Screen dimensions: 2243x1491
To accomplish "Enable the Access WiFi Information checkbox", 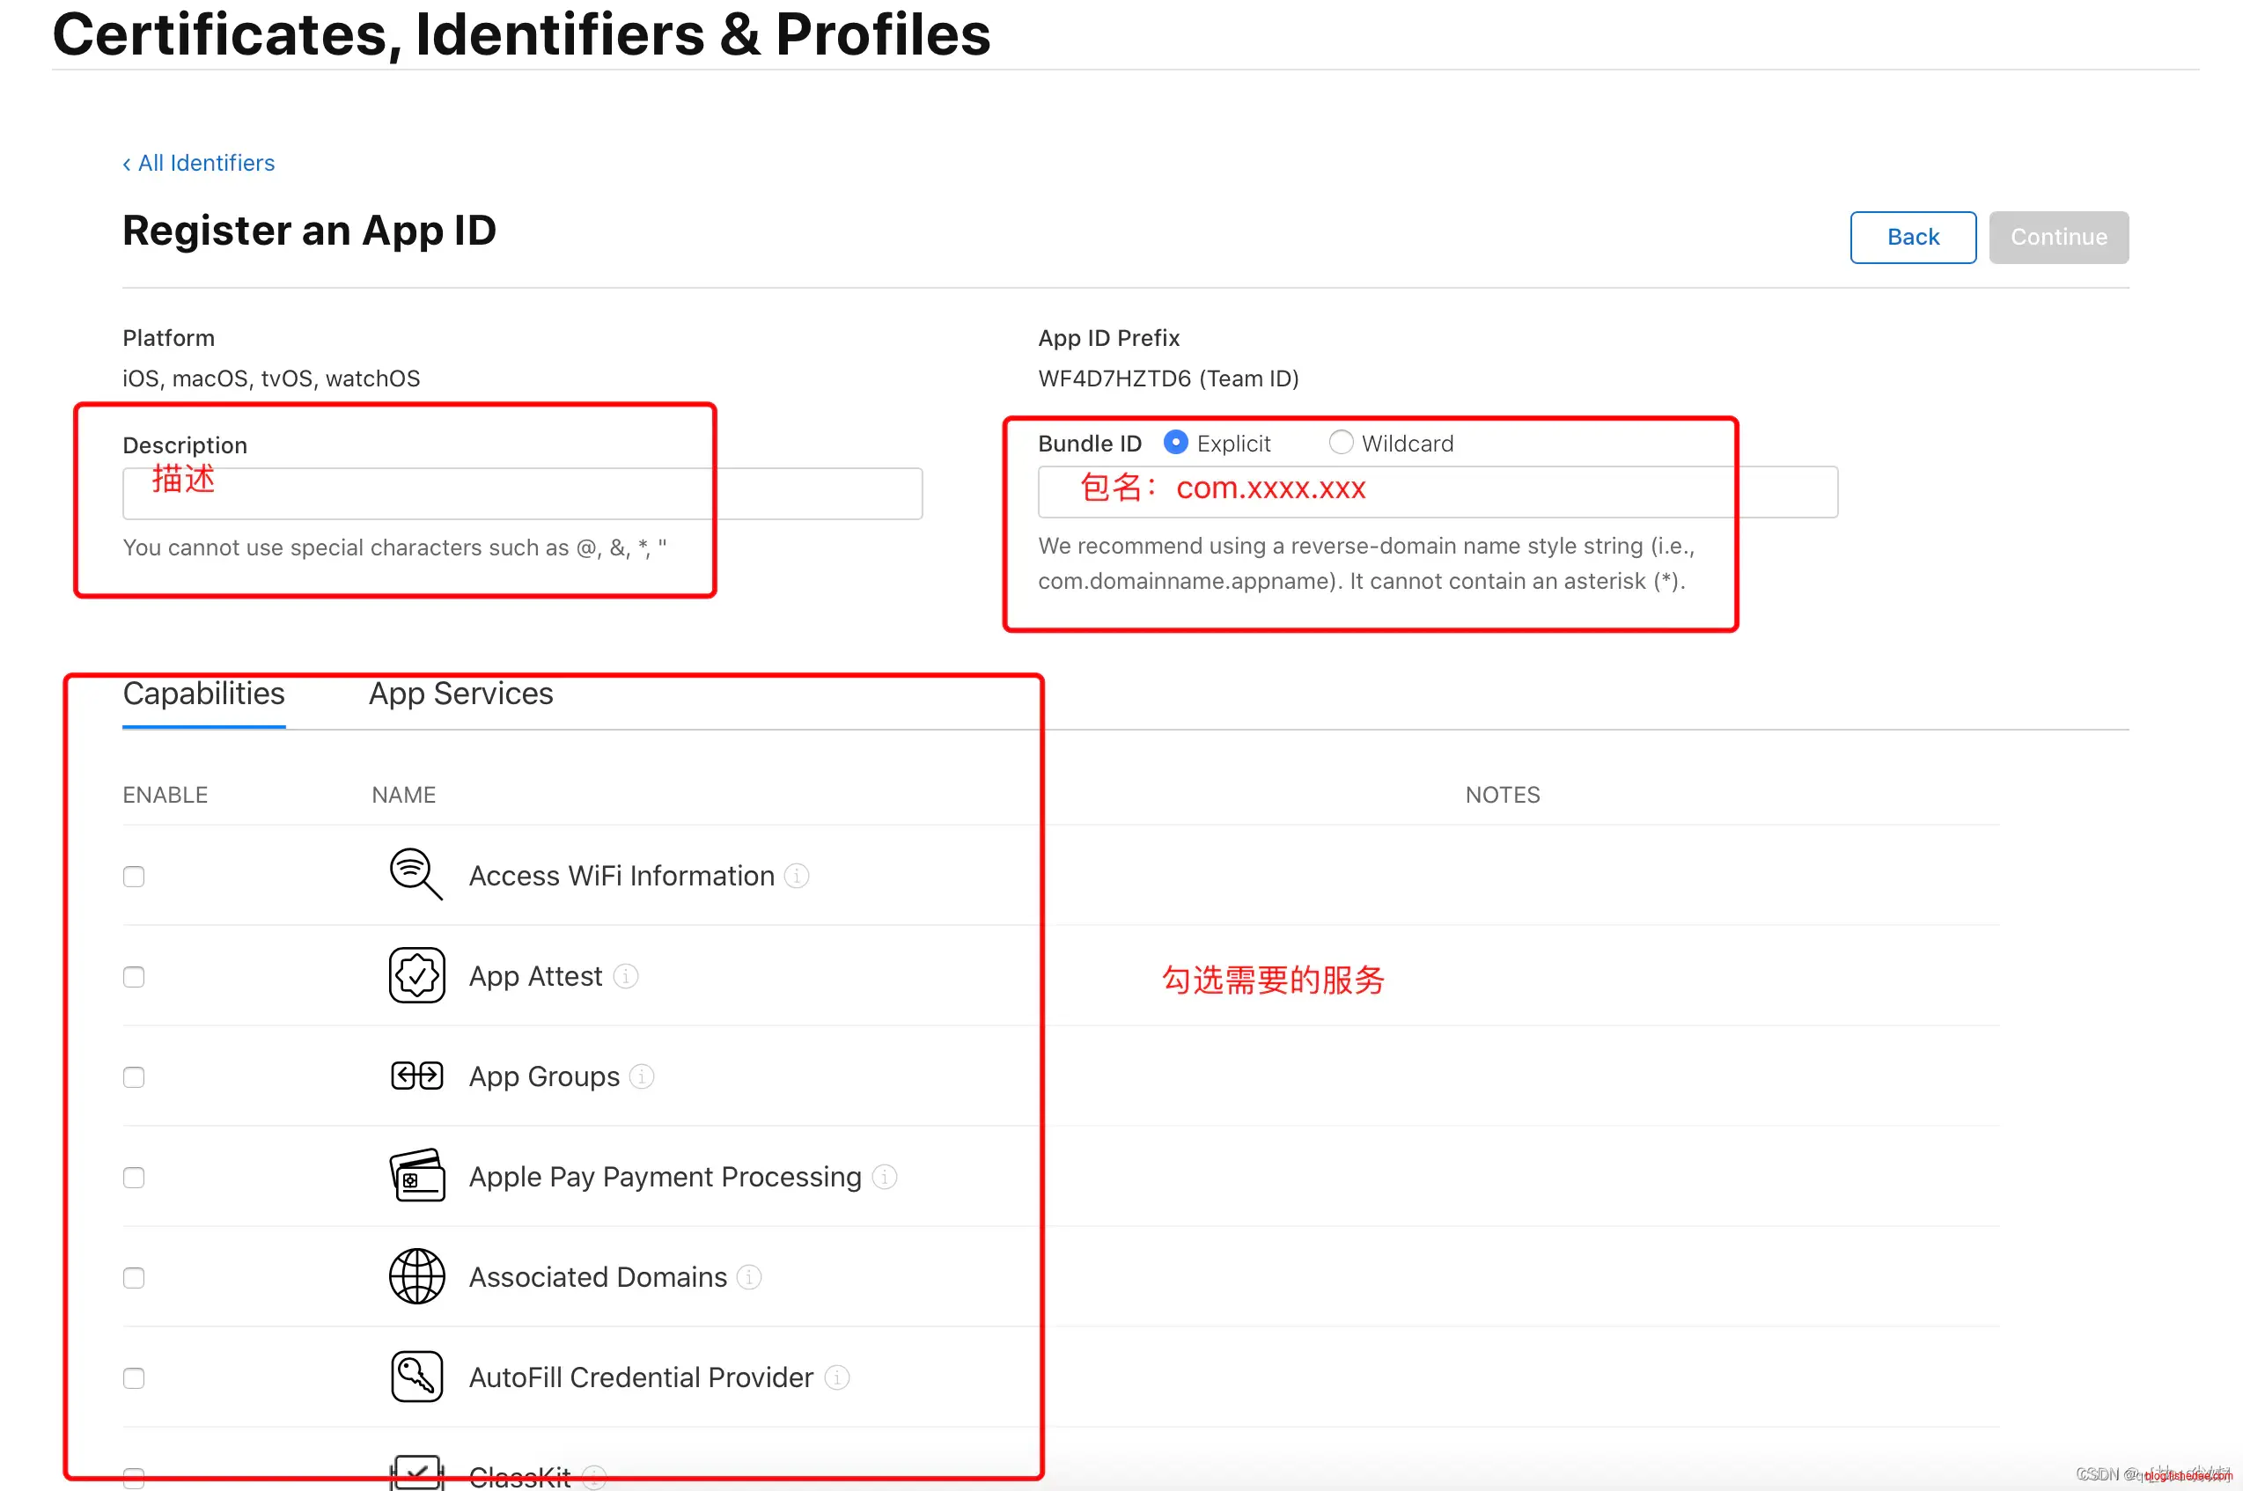I will 134,877.
